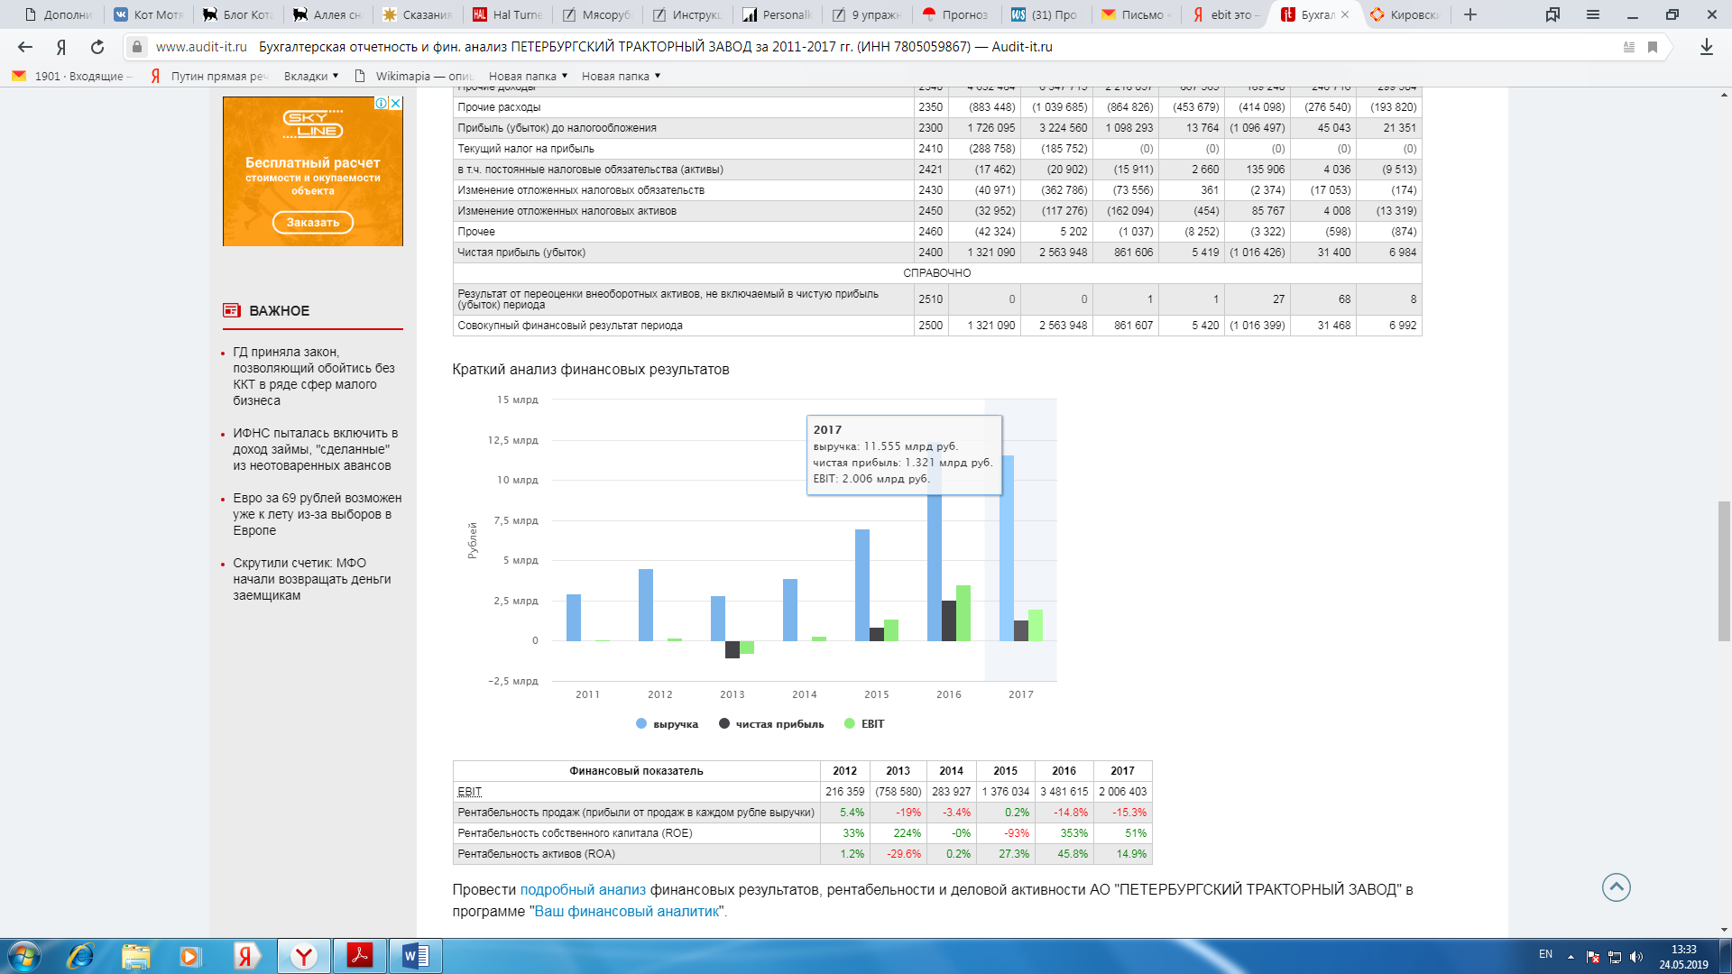Open the site security padlock icon
This screenshot has width=1732, height=974.
point(136,47)
